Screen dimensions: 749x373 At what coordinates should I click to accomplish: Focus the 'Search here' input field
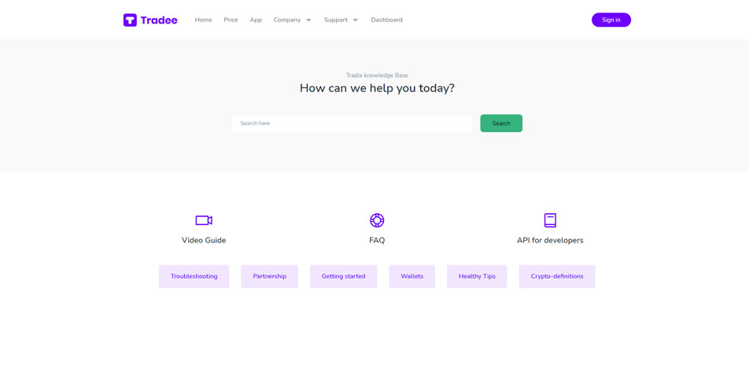coord(352,124)
